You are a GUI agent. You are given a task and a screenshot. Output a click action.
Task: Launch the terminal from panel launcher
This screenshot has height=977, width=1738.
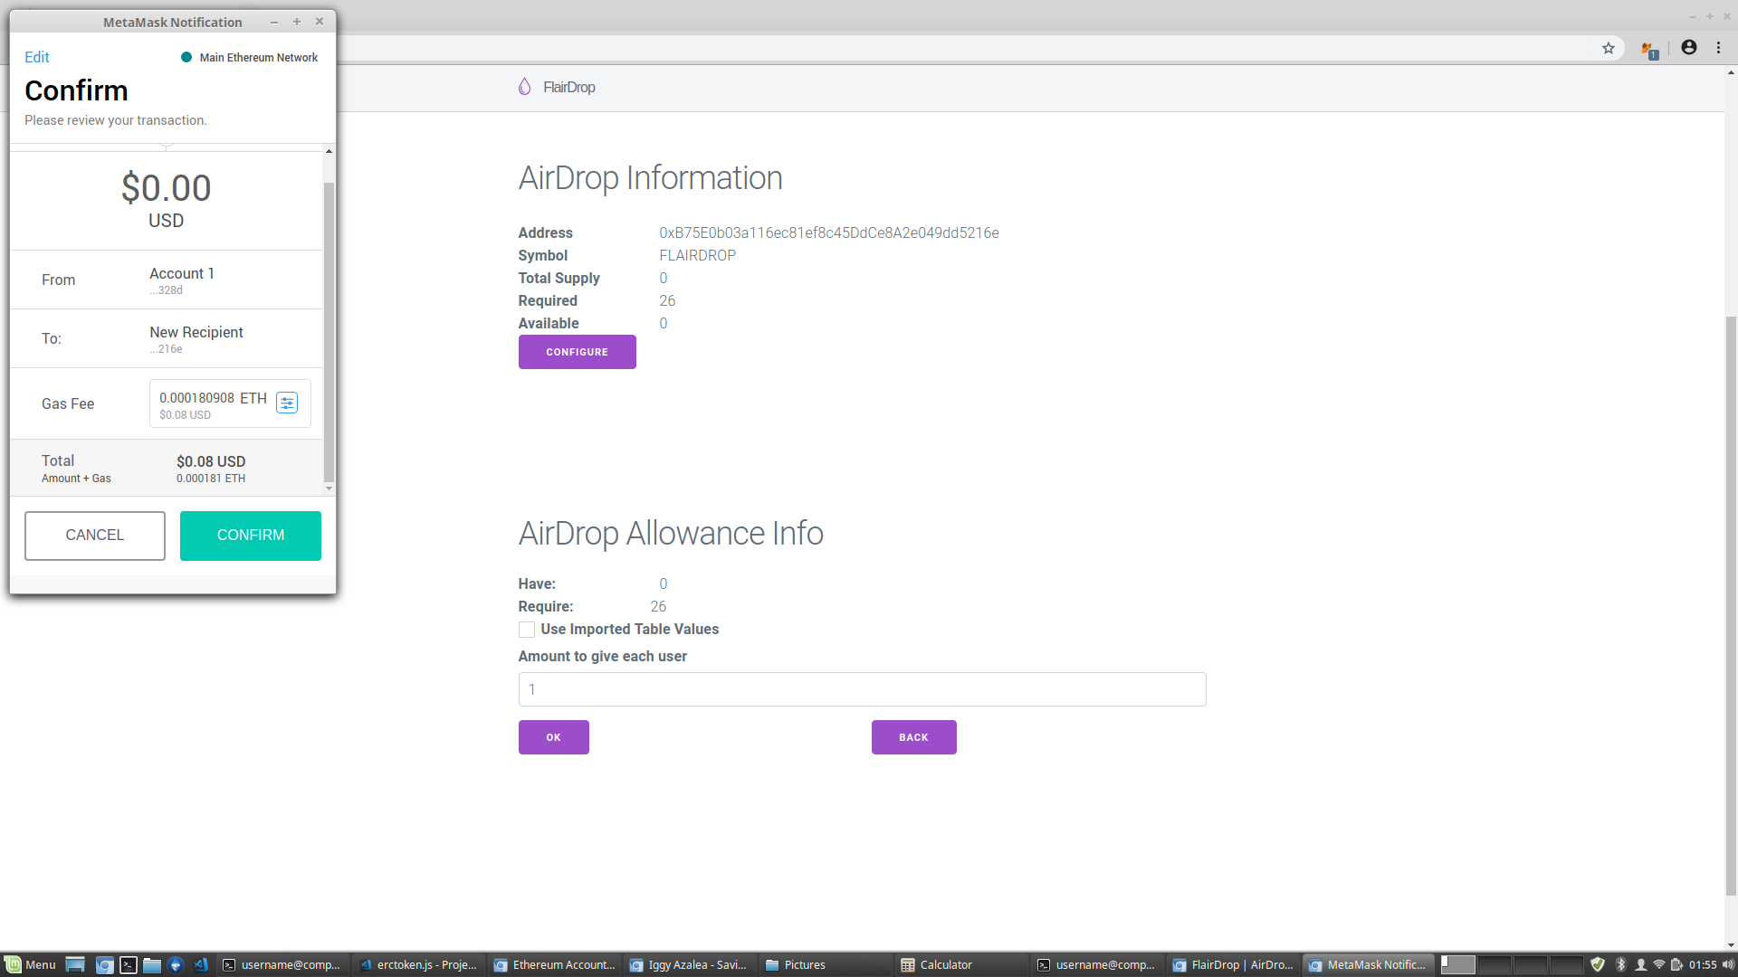click(x=129, y=965)
